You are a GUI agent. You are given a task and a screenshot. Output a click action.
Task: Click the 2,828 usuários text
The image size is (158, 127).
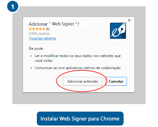tap(39, 33)
